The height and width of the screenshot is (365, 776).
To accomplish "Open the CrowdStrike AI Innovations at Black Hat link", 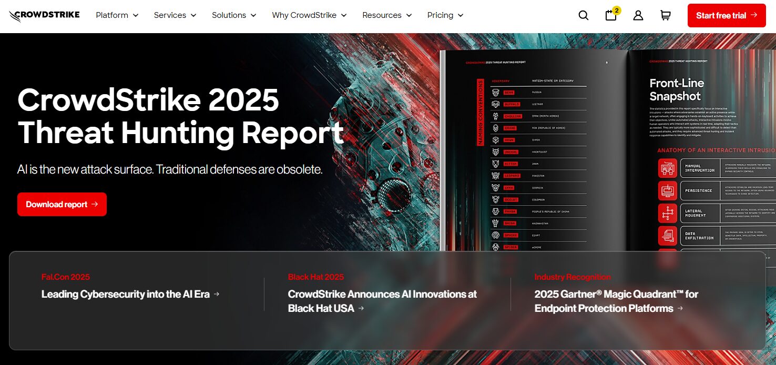I will (x=382, y=301).
